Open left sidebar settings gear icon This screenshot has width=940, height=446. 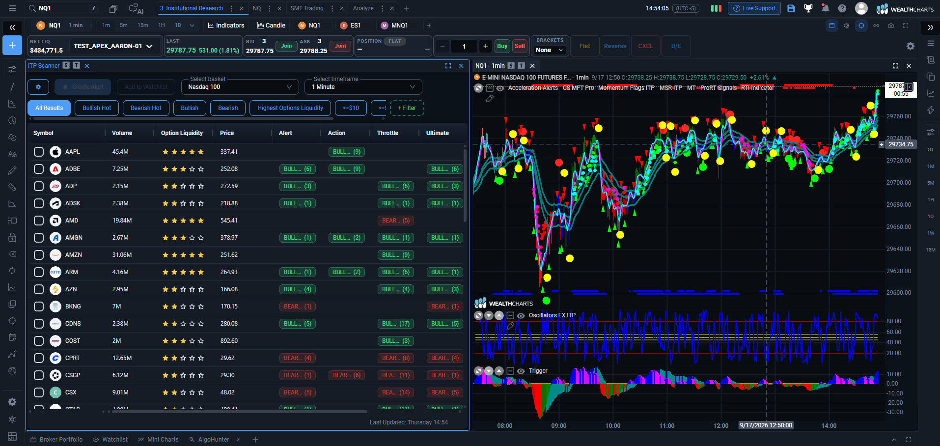[12, 402]
